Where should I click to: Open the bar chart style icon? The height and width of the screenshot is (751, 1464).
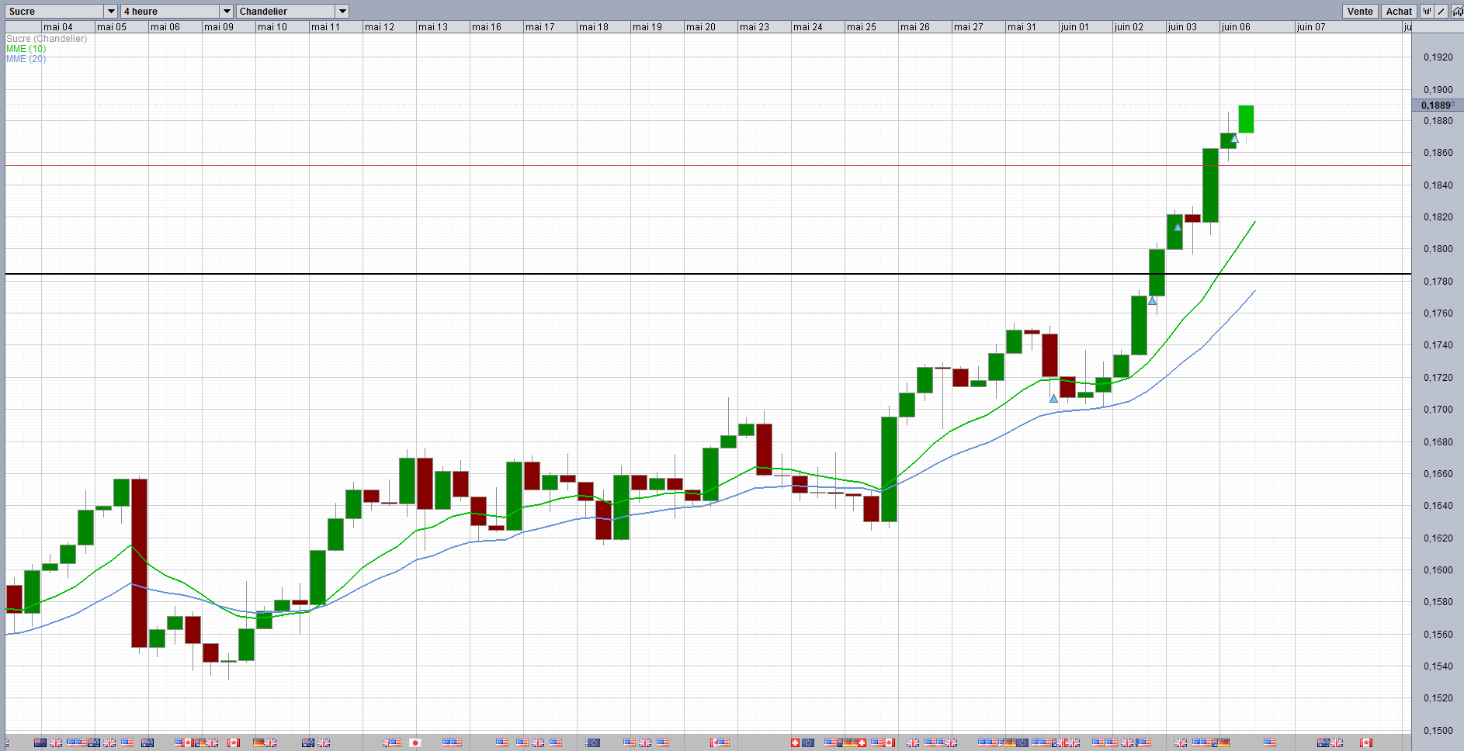1427,11
